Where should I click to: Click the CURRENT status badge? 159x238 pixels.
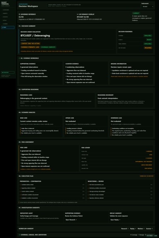pyautogui.click(x=136, y=13)
